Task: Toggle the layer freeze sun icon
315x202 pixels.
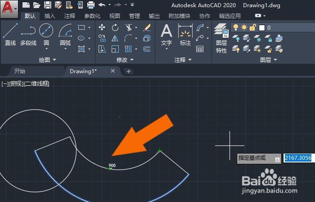Action: coord(244,27)
